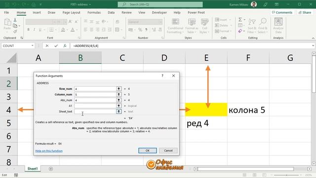Click the Cut scissors icon
Screen dimensions: 316x178
(15, 20)
